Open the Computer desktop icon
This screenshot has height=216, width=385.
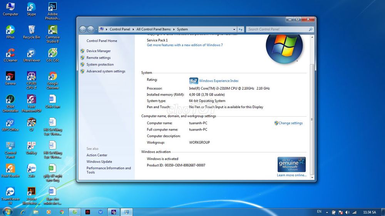[10, 9]
